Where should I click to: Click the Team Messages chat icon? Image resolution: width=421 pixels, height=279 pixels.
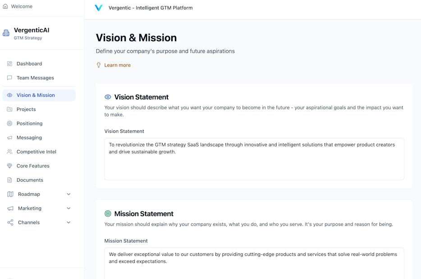(9, 78)
